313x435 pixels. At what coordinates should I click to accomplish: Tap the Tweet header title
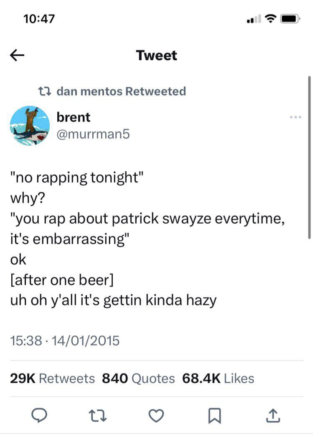point(156,55)
